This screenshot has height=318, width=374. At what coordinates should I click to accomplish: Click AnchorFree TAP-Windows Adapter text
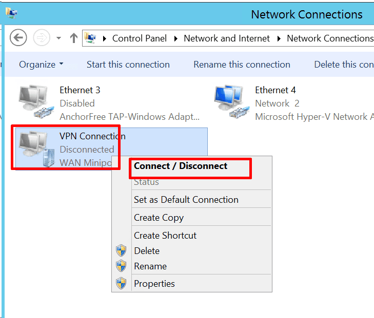pyautogui.click(x=129, y=117)
